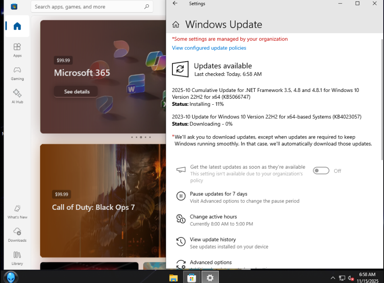Click the search magnifier icon in Store
The height and width of the screenshot is (283, 384).
click(147, 7)
